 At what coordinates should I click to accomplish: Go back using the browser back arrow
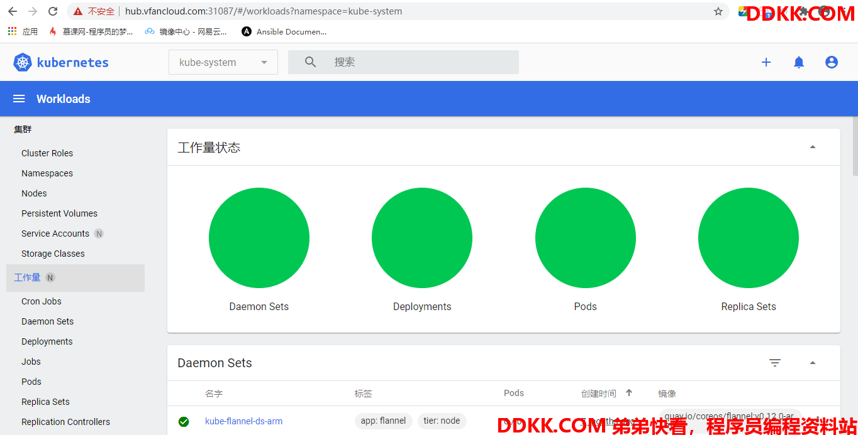click(13, 11)
